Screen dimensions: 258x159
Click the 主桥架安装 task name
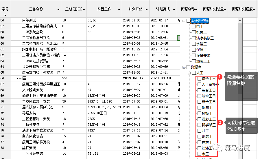[31, 125]
